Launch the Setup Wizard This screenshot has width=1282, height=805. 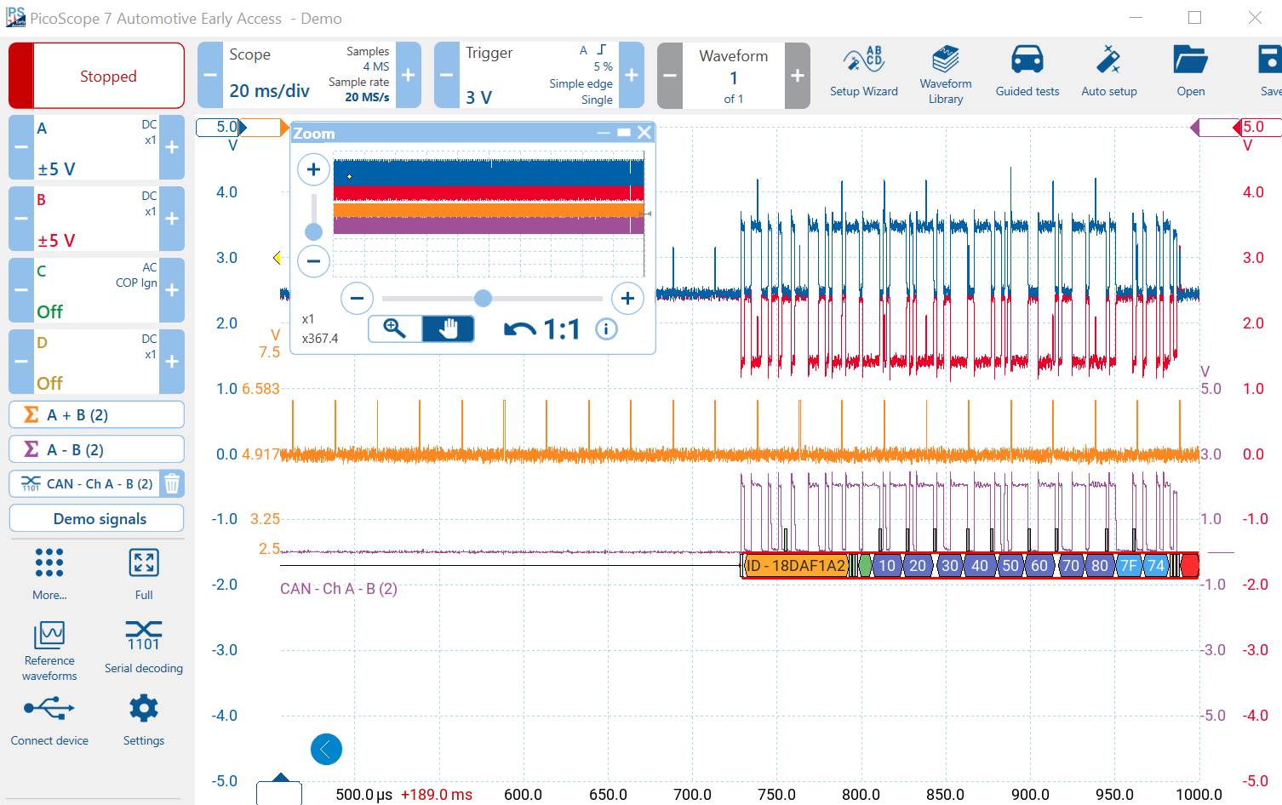pos(863,71)
